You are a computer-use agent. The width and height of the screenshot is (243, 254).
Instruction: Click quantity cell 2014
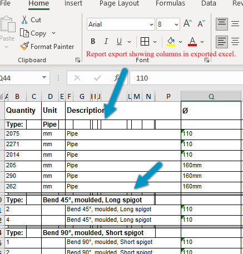coord(23,155)
